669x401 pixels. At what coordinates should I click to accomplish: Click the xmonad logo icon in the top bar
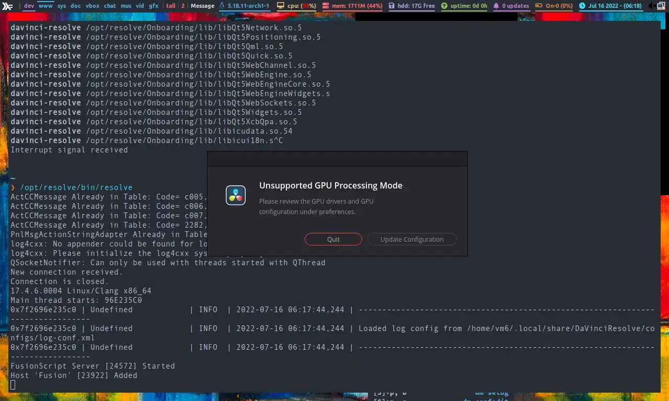pos(7,6)
